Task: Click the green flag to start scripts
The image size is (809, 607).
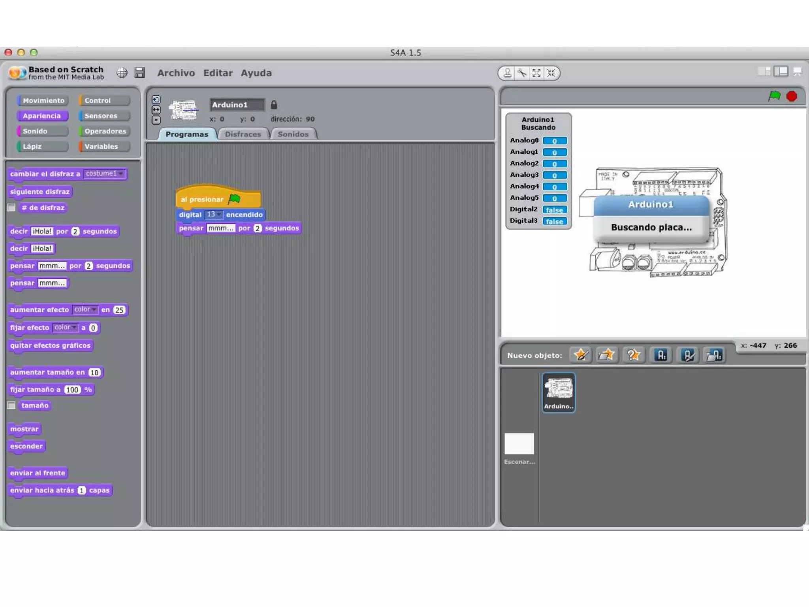Action: click(774, 96)
